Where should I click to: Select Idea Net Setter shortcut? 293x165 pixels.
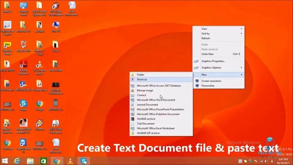pyautogui.click(x=7, y=48)
